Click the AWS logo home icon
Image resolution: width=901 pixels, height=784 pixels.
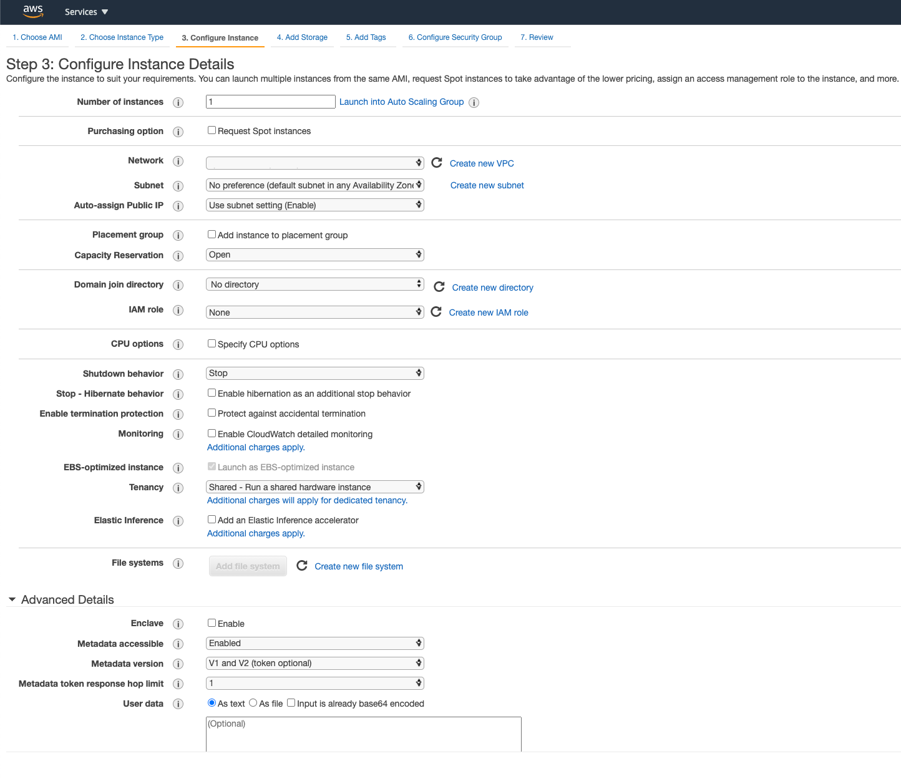point(33,11)
